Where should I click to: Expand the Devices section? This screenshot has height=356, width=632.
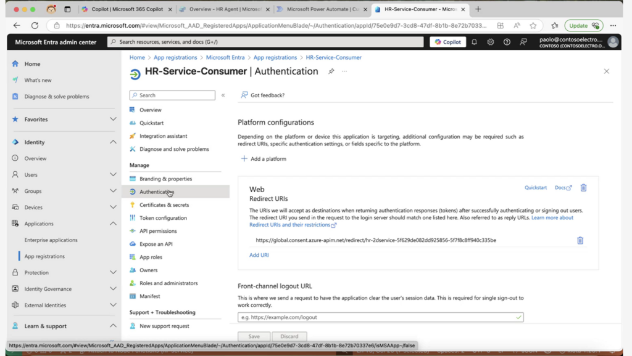[114, 207]
